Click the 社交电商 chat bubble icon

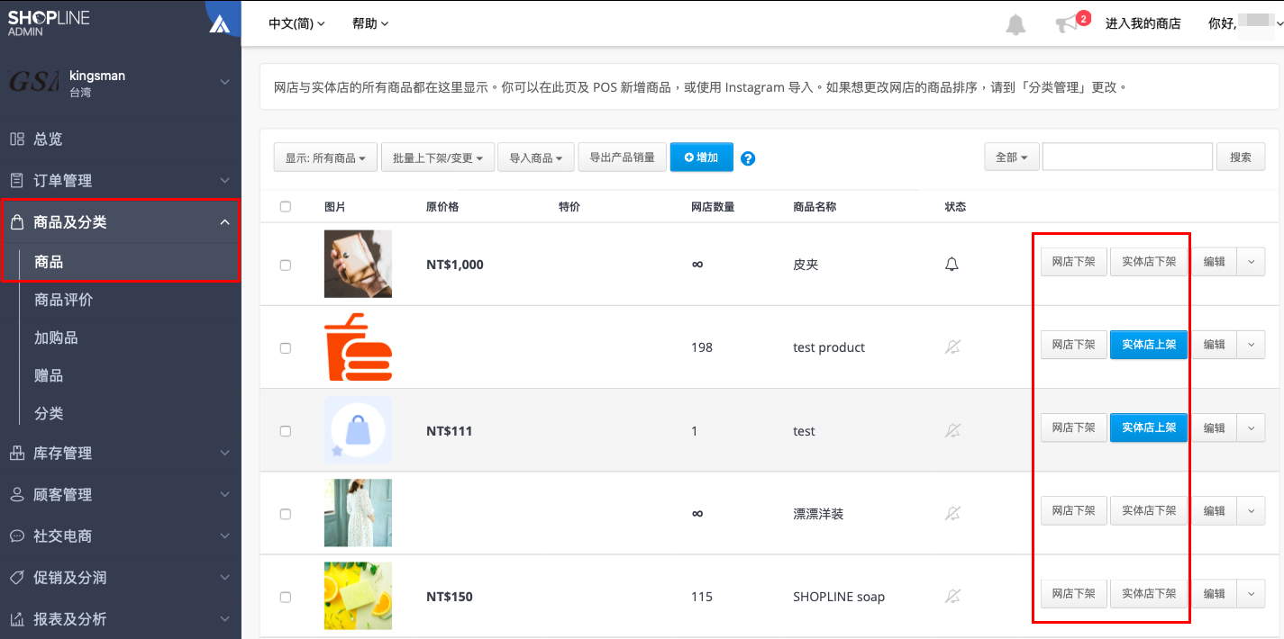pyautogui.click(x=17, y=535)
